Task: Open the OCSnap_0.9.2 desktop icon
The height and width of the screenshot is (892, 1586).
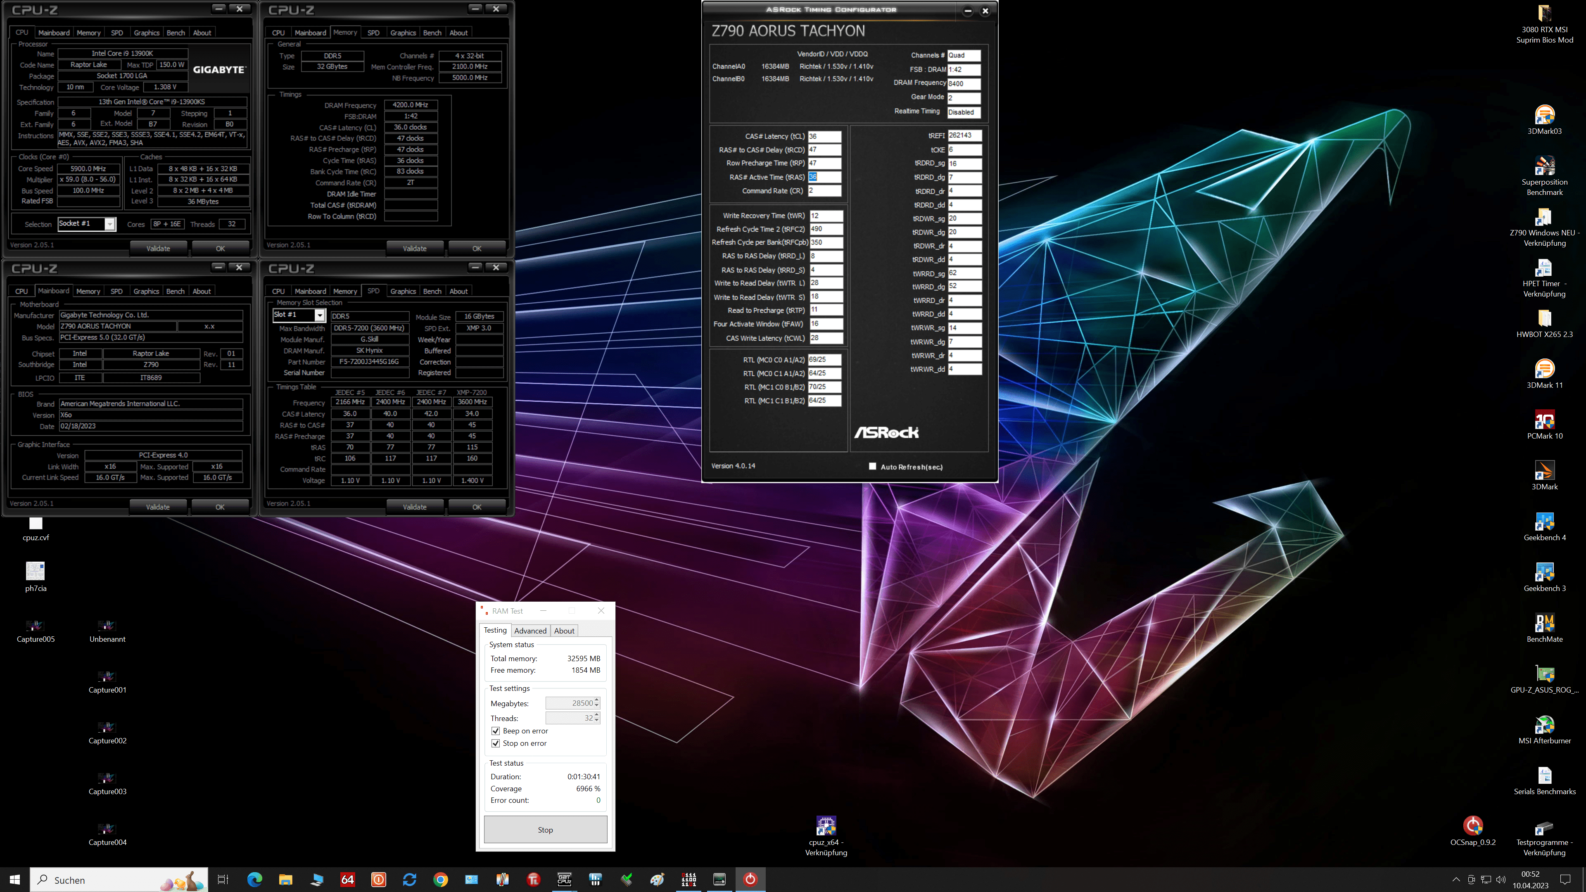Action: (x=1473, y=831)
